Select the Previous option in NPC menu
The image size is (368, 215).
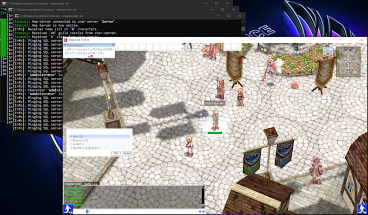tap(99, 140)
